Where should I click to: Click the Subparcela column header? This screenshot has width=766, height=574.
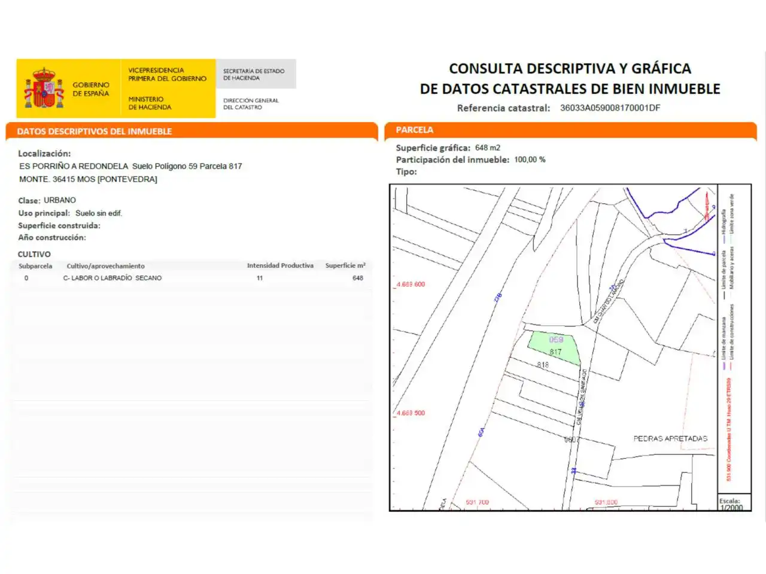pyautogui.click(x=35, y=266)
